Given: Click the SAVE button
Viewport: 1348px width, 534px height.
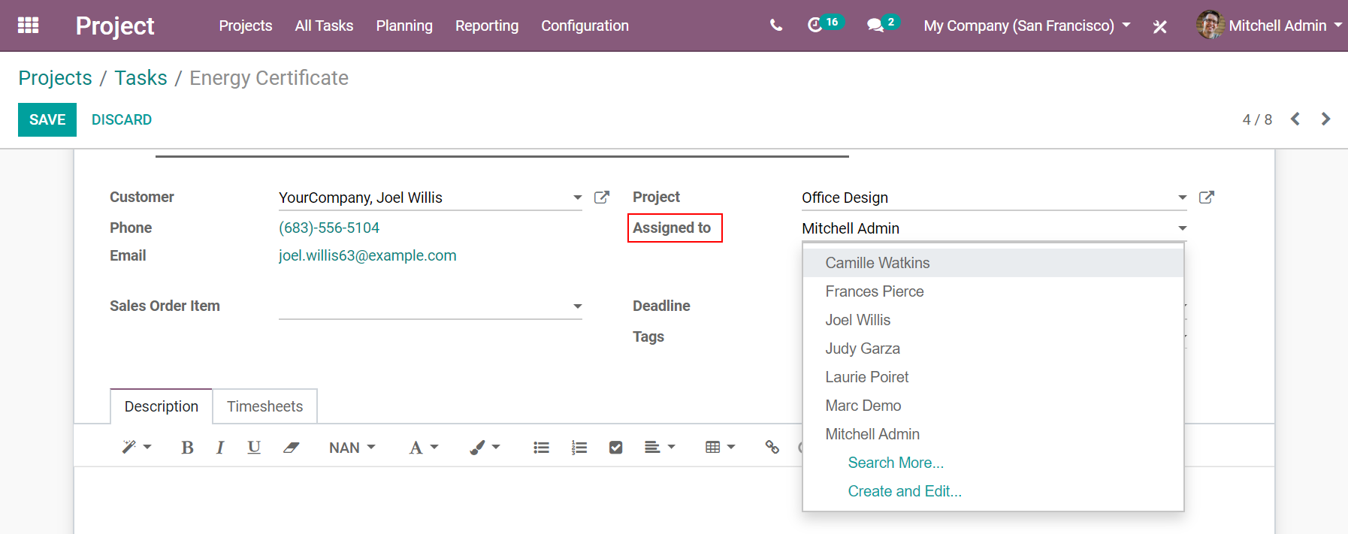Looking at the screenshot, I should point(47,119).
